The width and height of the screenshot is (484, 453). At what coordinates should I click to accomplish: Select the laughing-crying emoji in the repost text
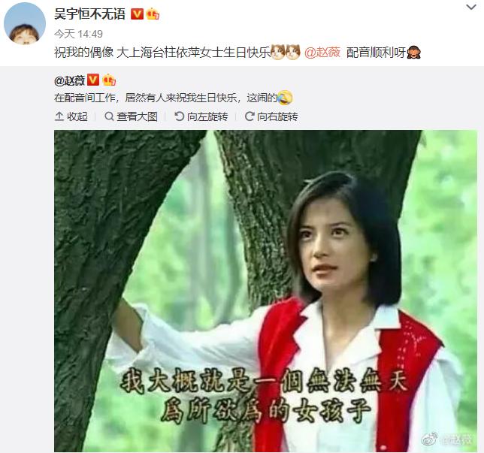[285, 98]
